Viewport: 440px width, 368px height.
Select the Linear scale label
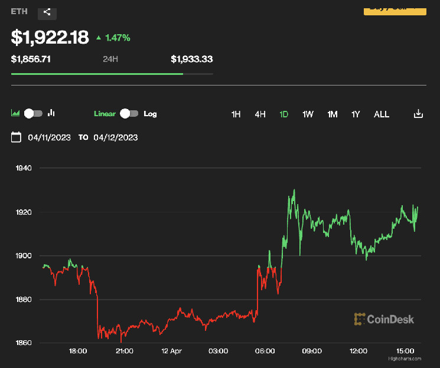(105, 114)
